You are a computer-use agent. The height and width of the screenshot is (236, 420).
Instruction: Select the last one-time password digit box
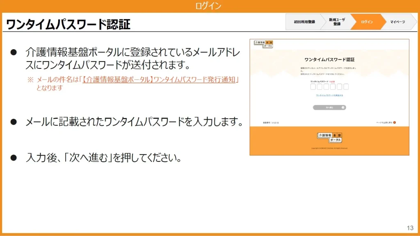point(346,87)
